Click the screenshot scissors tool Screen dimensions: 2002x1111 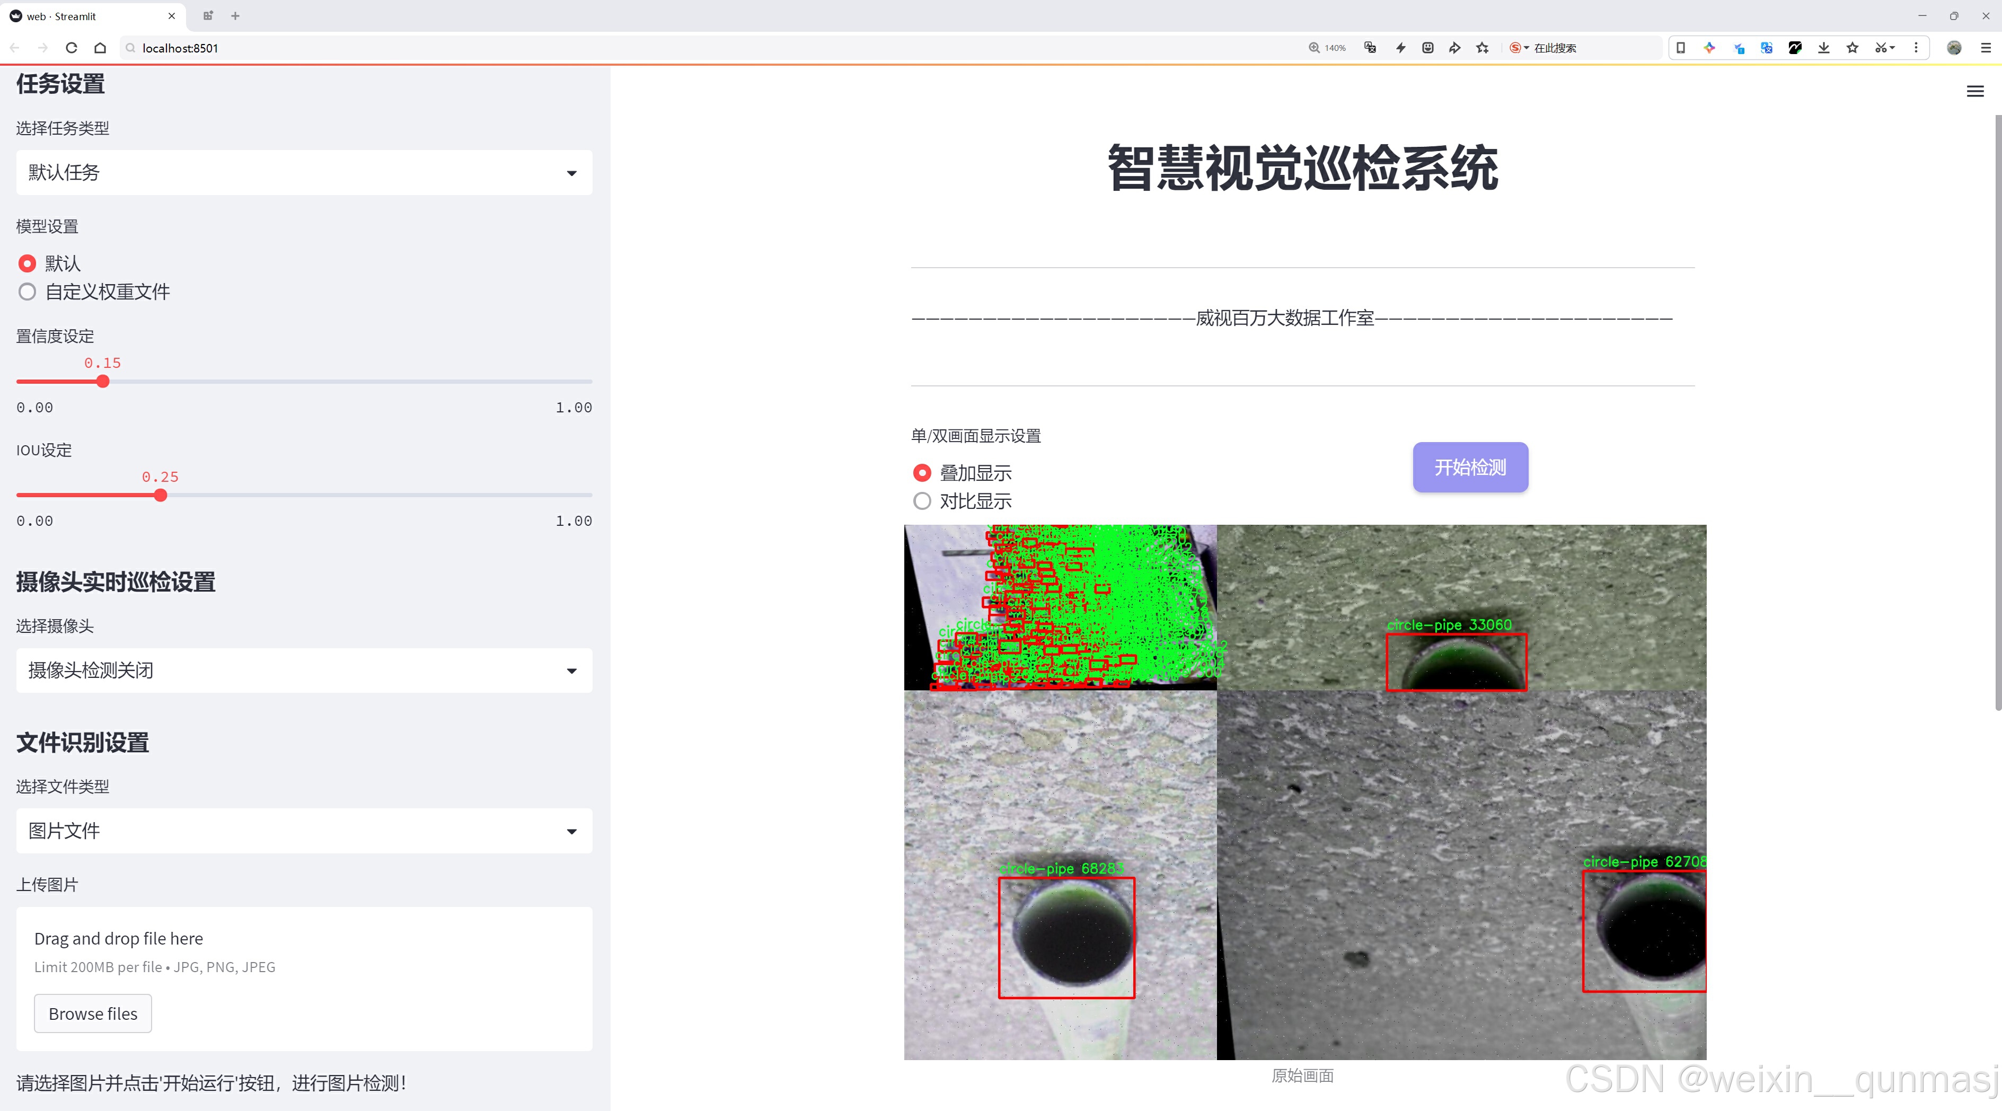point(1880,48)
